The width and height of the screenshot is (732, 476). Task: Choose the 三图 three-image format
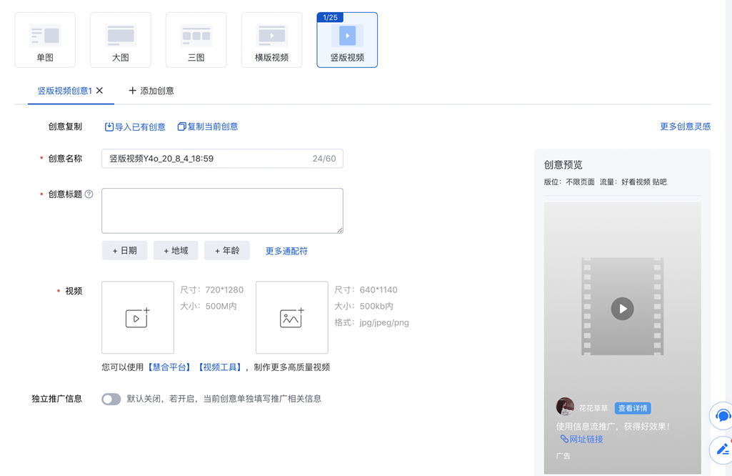[196, 39]
